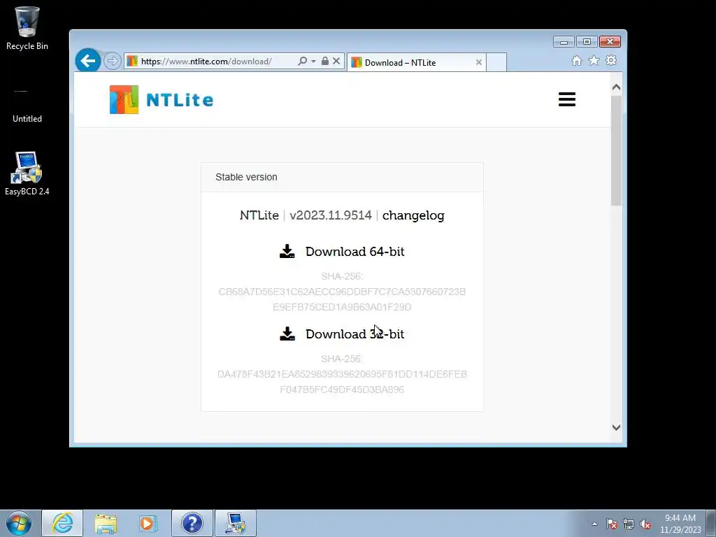Screen dimensions: 716x537
Task: Open the changelog link
Action: click(x=413, y=215)
